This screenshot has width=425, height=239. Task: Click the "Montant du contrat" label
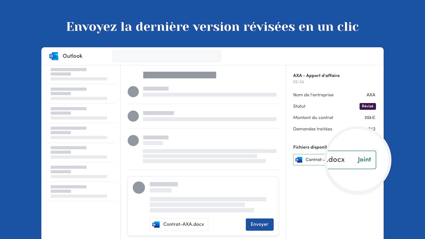(313, 118)
